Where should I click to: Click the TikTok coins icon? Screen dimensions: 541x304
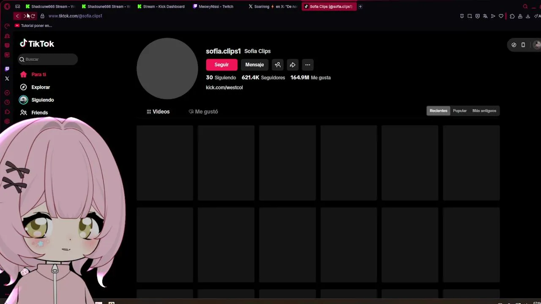[514, 45]
